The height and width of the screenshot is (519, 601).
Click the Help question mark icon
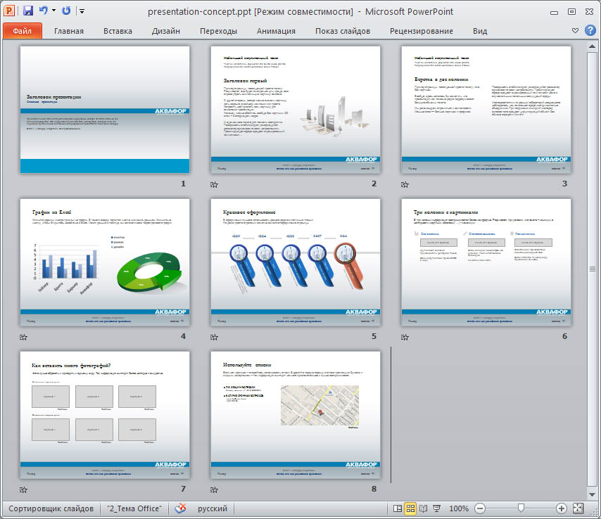point(589,30)
